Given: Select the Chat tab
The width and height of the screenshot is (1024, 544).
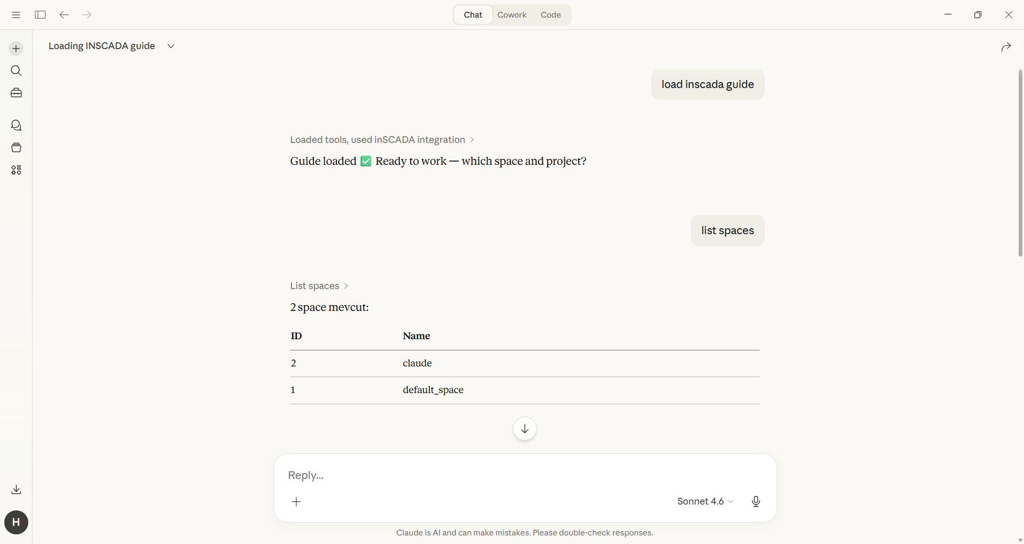Looking at the screenshot, I should click(x=473, y=15).
